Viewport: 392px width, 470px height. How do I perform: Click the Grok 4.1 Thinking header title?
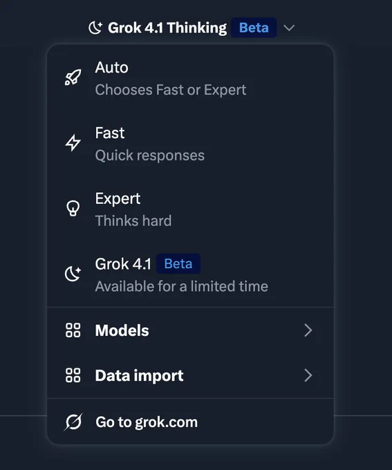tap(167, 28)
